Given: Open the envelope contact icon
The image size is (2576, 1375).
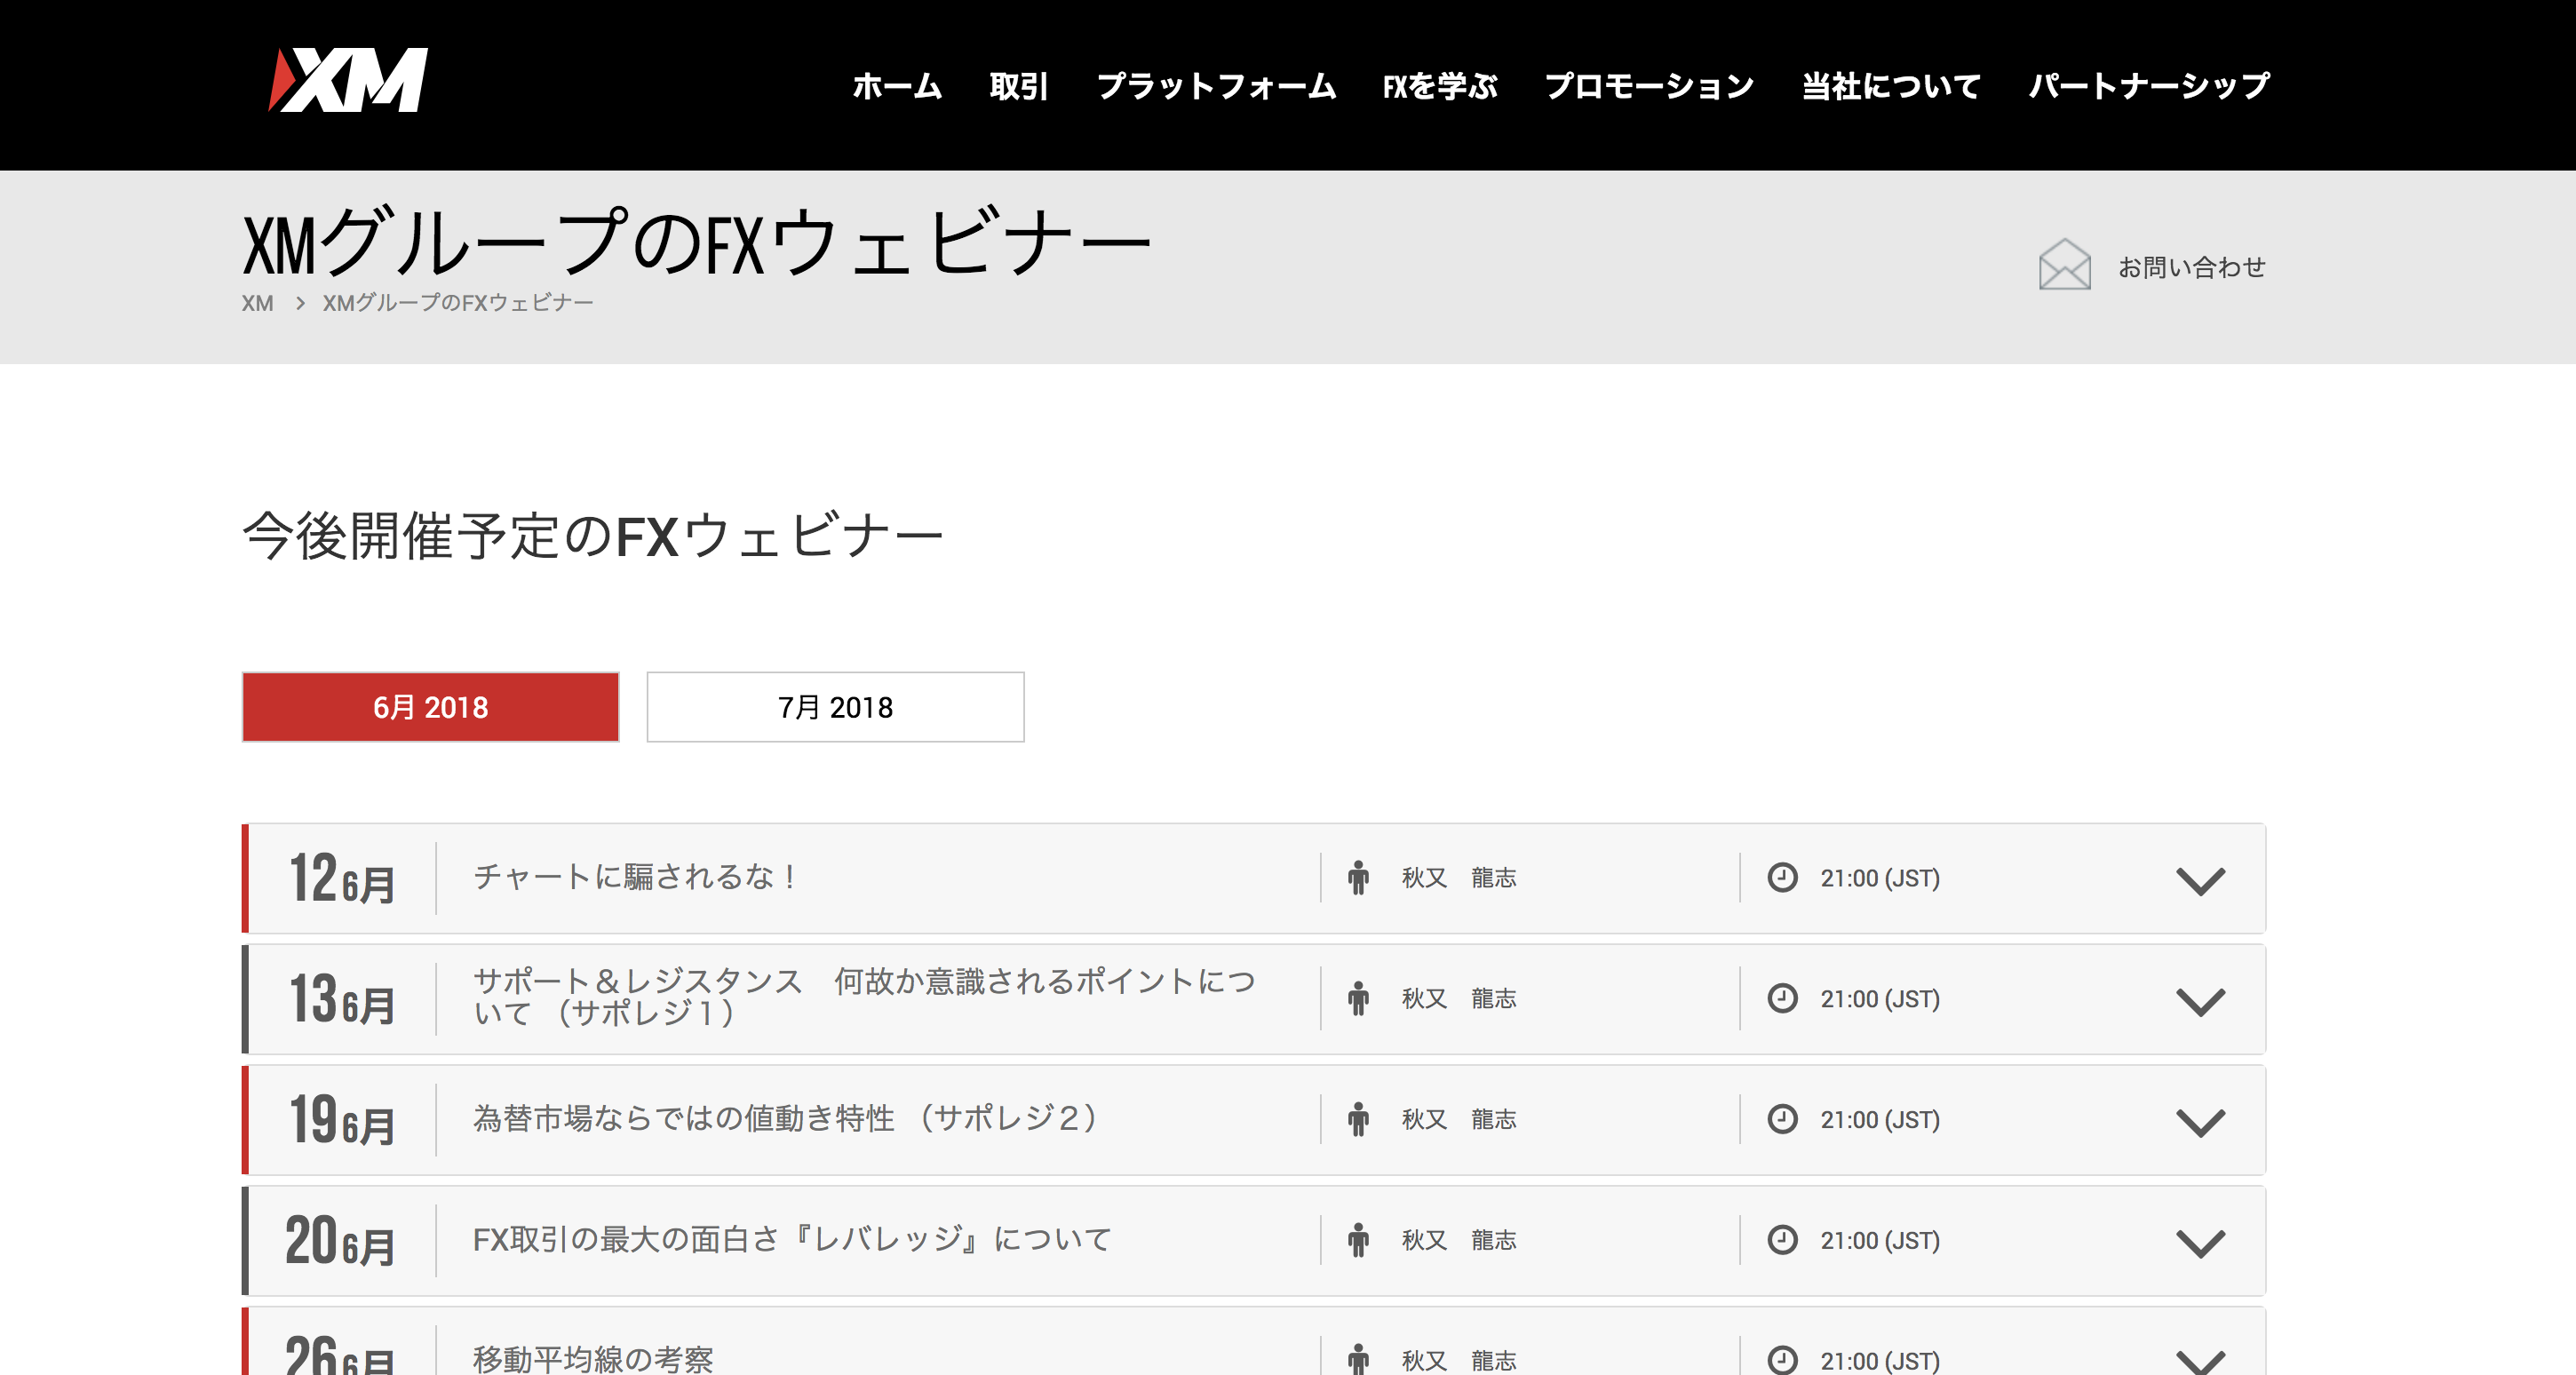Looking at the screenshot, I should pos(2064,265).
